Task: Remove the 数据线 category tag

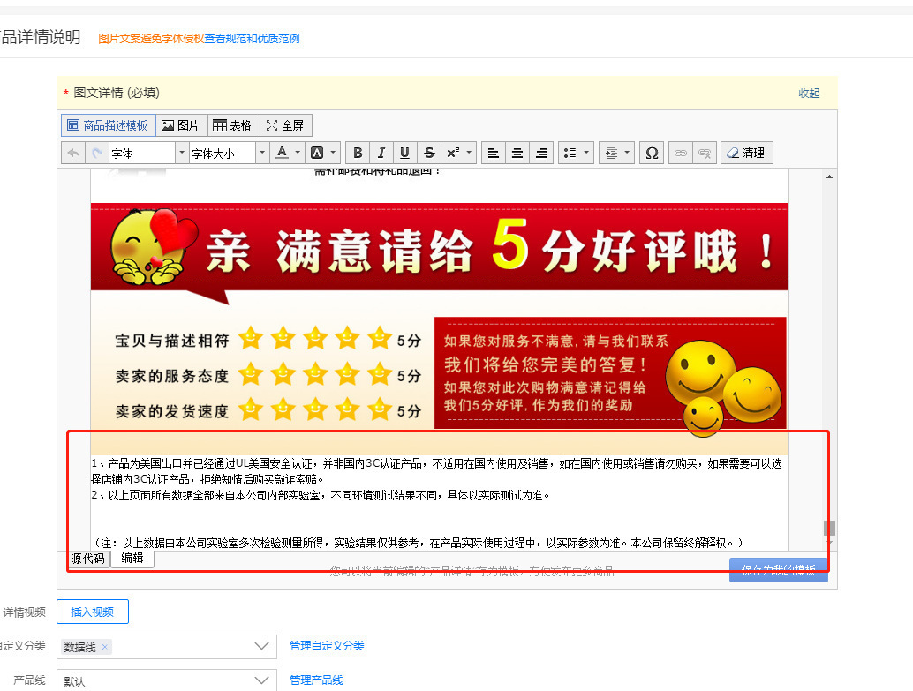Action: 104,647
